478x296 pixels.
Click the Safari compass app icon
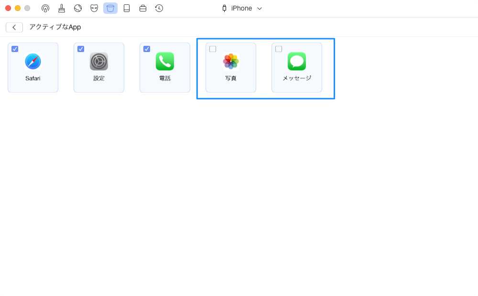pos(33,62)
